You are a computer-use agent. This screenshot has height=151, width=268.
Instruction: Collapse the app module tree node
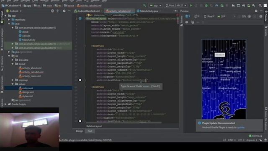point(5,16)
